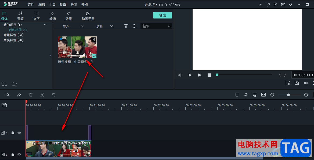Toggle lock on video track 2

13,133
